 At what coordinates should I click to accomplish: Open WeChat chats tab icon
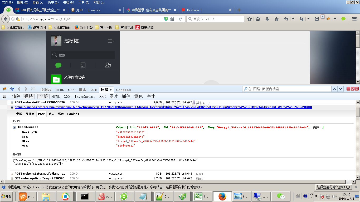click(x=59, y=65)
